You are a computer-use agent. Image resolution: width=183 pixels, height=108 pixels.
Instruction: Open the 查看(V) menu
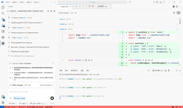point(29,2)
